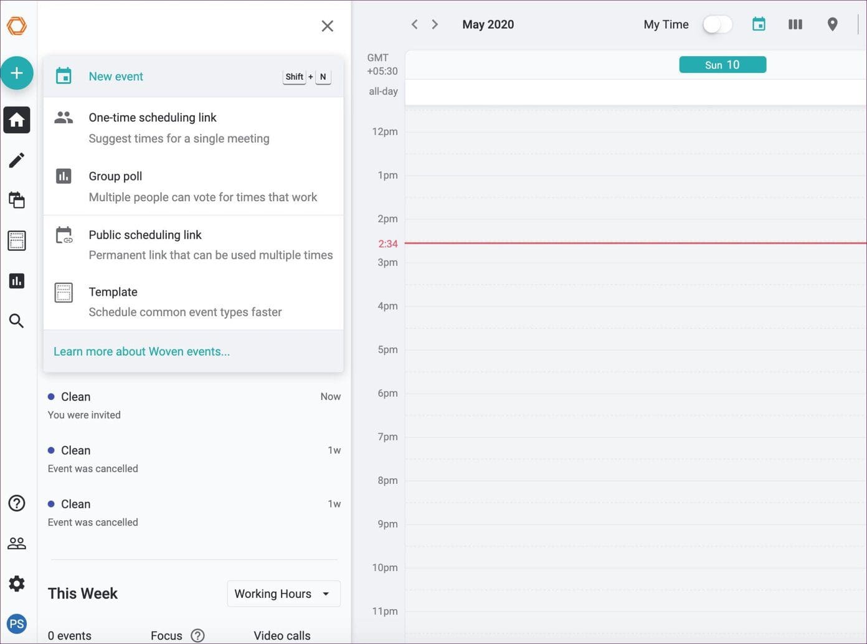Switch to day calendar view icon
The height and width of the screenshot is (644, 867).
[x=759, y=24]
